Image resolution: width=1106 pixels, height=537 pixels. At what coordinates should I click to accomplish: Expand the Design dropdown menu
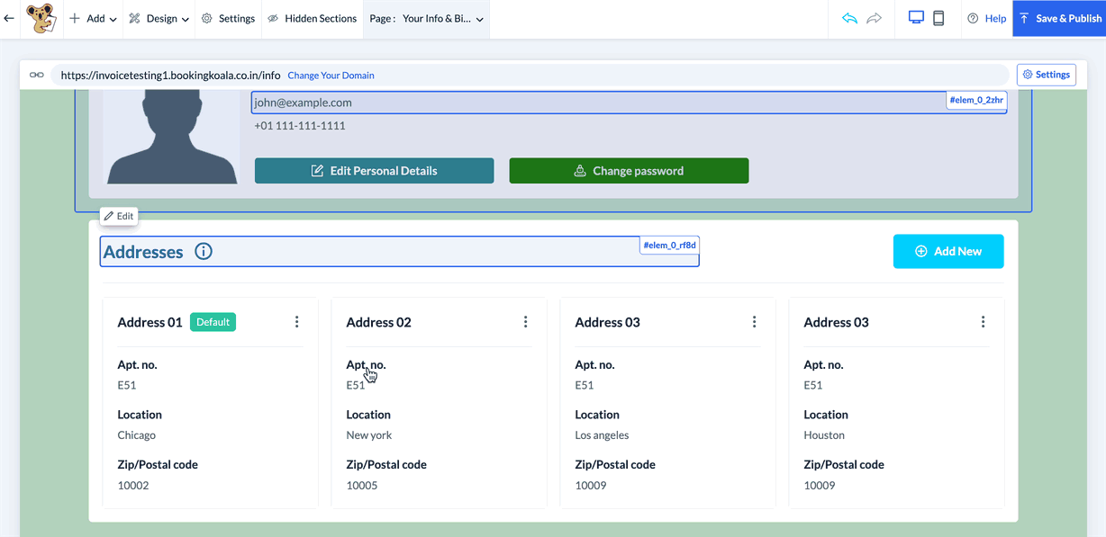point(159,18)
